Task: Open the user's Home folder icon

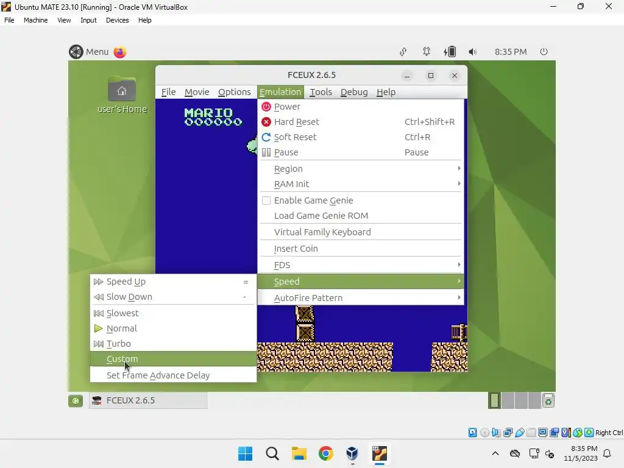Action: pyautogui.click(x=122, y=89)
